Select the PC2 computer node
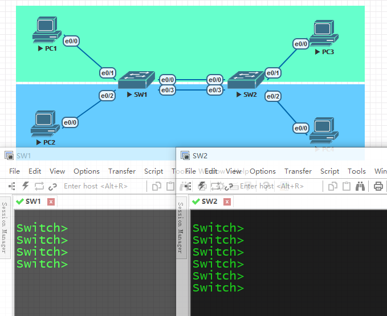This screenshot has height=316, width=387. (x=45, y=124)
